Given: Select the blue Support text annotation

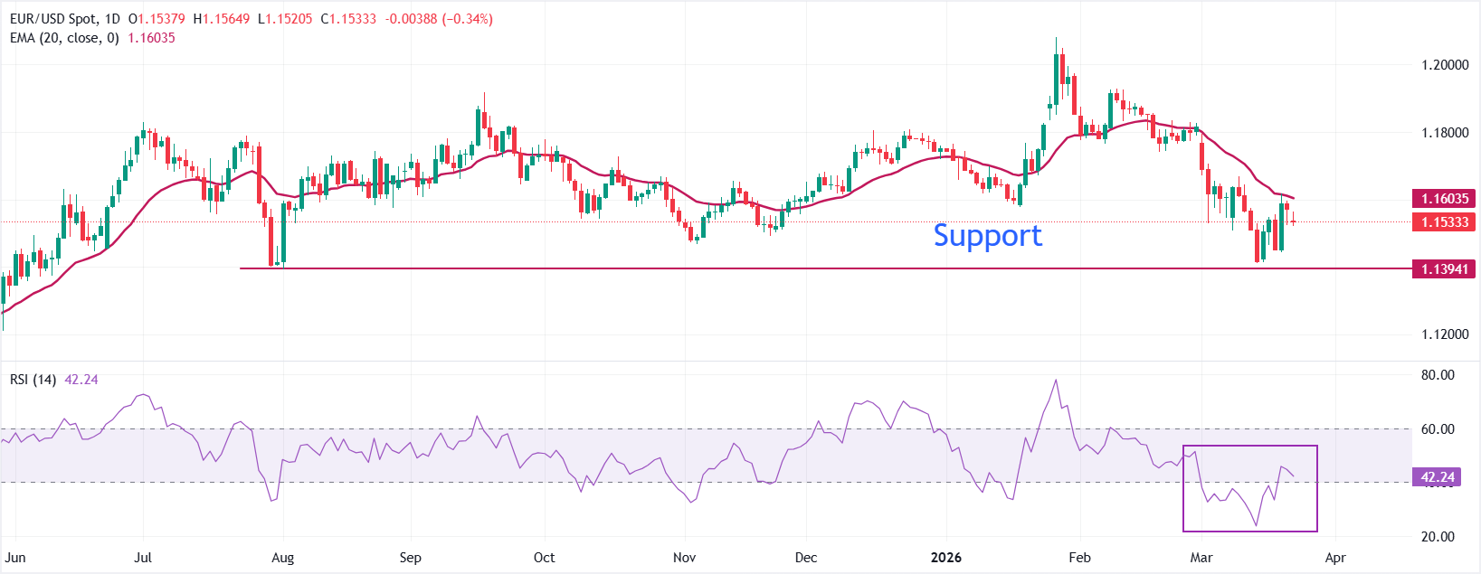Looking at the screenshot, I should [x=987, y=236].
